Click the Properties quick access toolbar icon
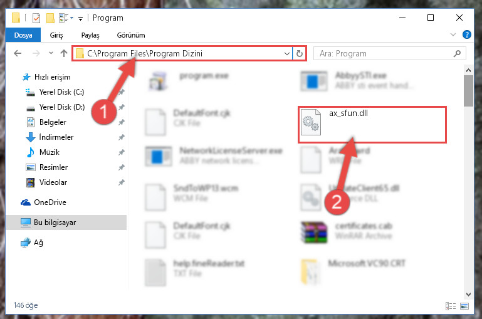 36,18
